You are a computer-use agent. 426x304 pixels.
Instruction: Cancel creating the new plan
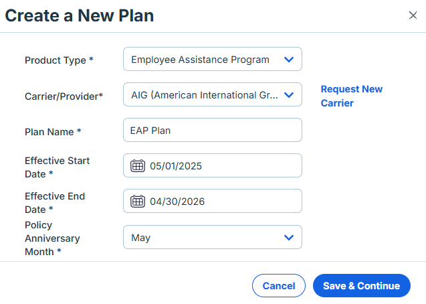tap(279, 286)
